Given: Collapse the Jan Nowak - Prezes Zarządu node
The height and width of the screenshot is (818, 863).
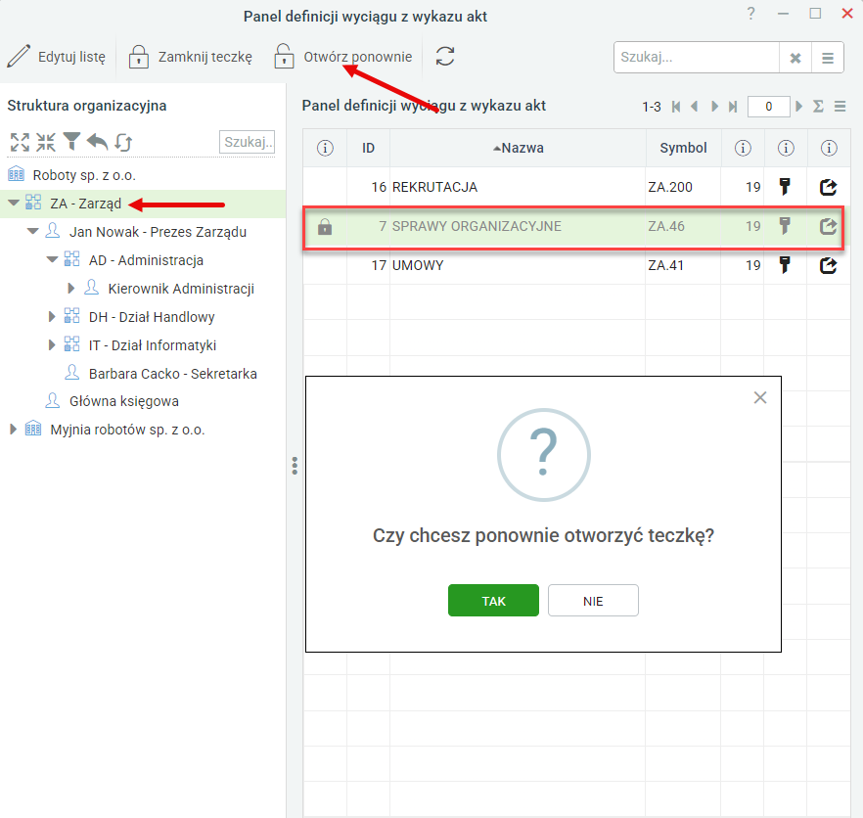Looking at the screenshot, I should click(33, 232).
